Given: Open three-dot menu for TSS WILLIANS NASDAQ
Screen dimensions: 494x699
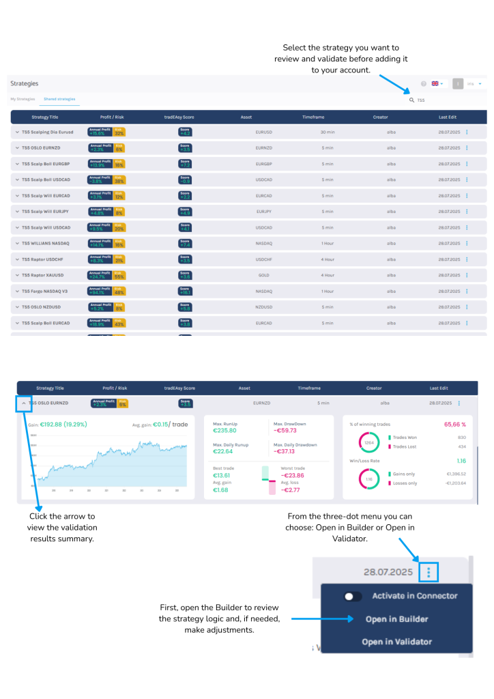Looking at the screenshot, I should (467, 243).
